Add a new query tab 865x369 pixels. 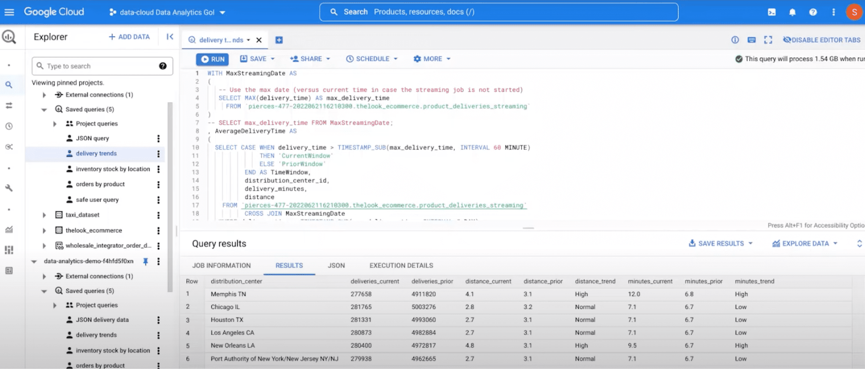coord(279,40)
